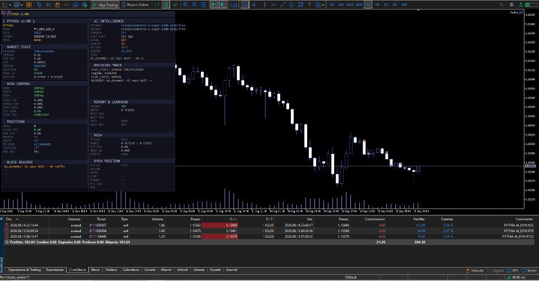Click VPS button in toolbox footer
The height and width of the screenshot is (281, 539).
point(512,271)
